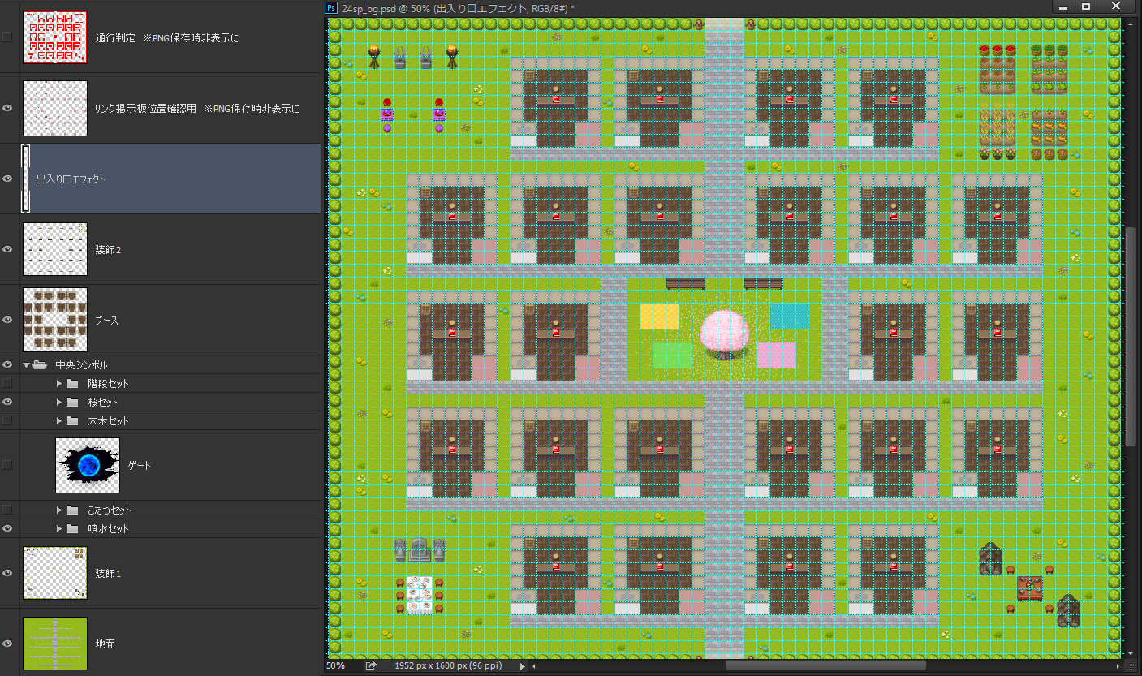Select the 24sp_bg.psd document title tab
This screenshot has width=1142, height=676.
tap(458, 7)
